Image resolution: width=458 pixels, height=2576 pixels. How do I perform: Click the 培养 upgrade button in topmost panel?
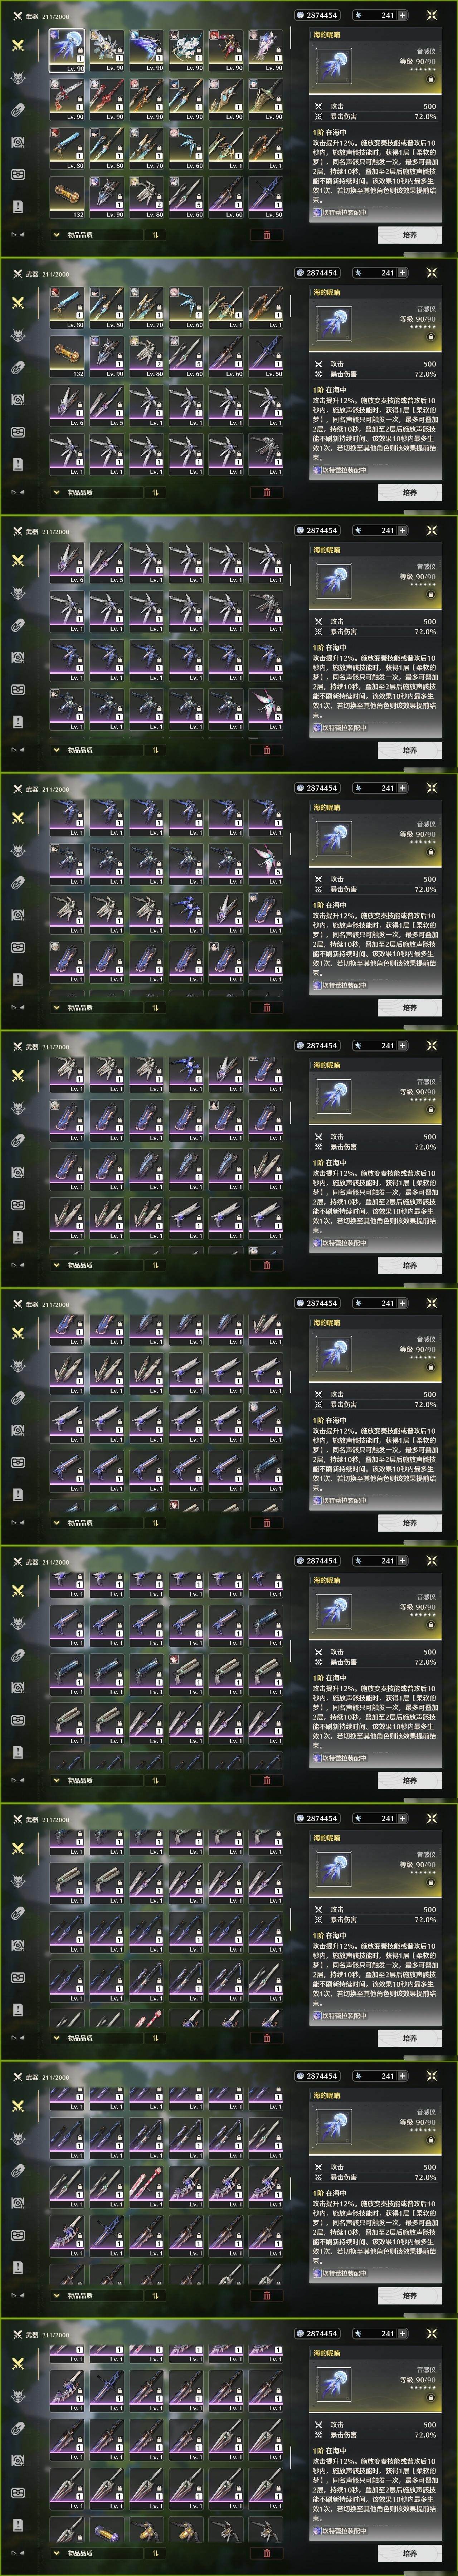(x=410, y=235)
